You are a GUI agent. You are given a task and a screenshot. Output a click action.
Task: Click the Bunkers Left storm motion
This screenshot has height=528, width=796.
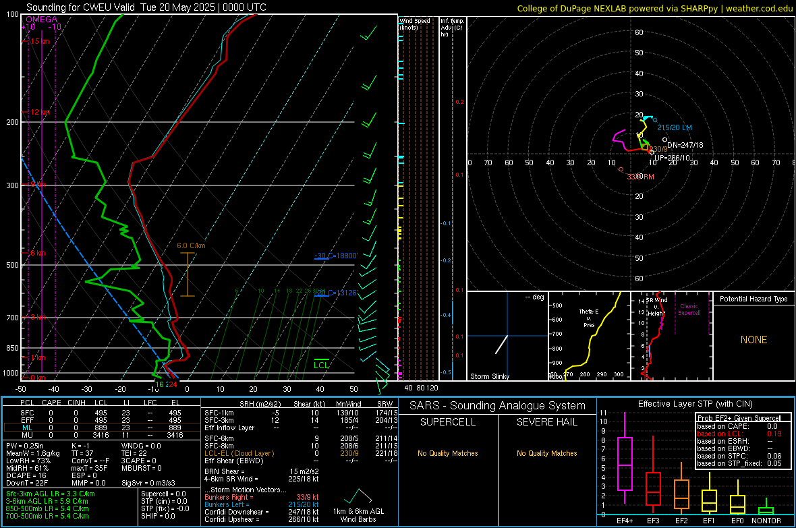pyautogui.click(x=262, y=504)
